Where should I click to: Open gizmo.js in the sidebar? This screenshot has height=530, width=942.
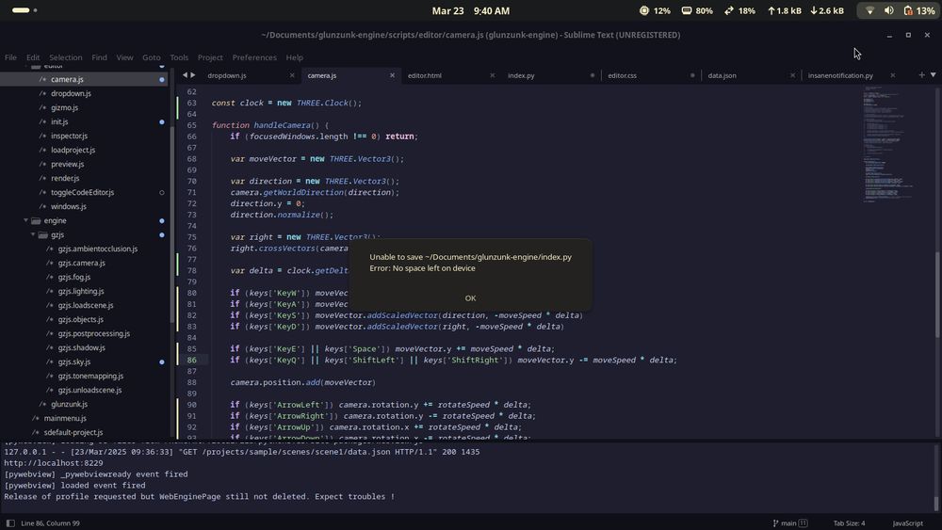pos(64,107)
